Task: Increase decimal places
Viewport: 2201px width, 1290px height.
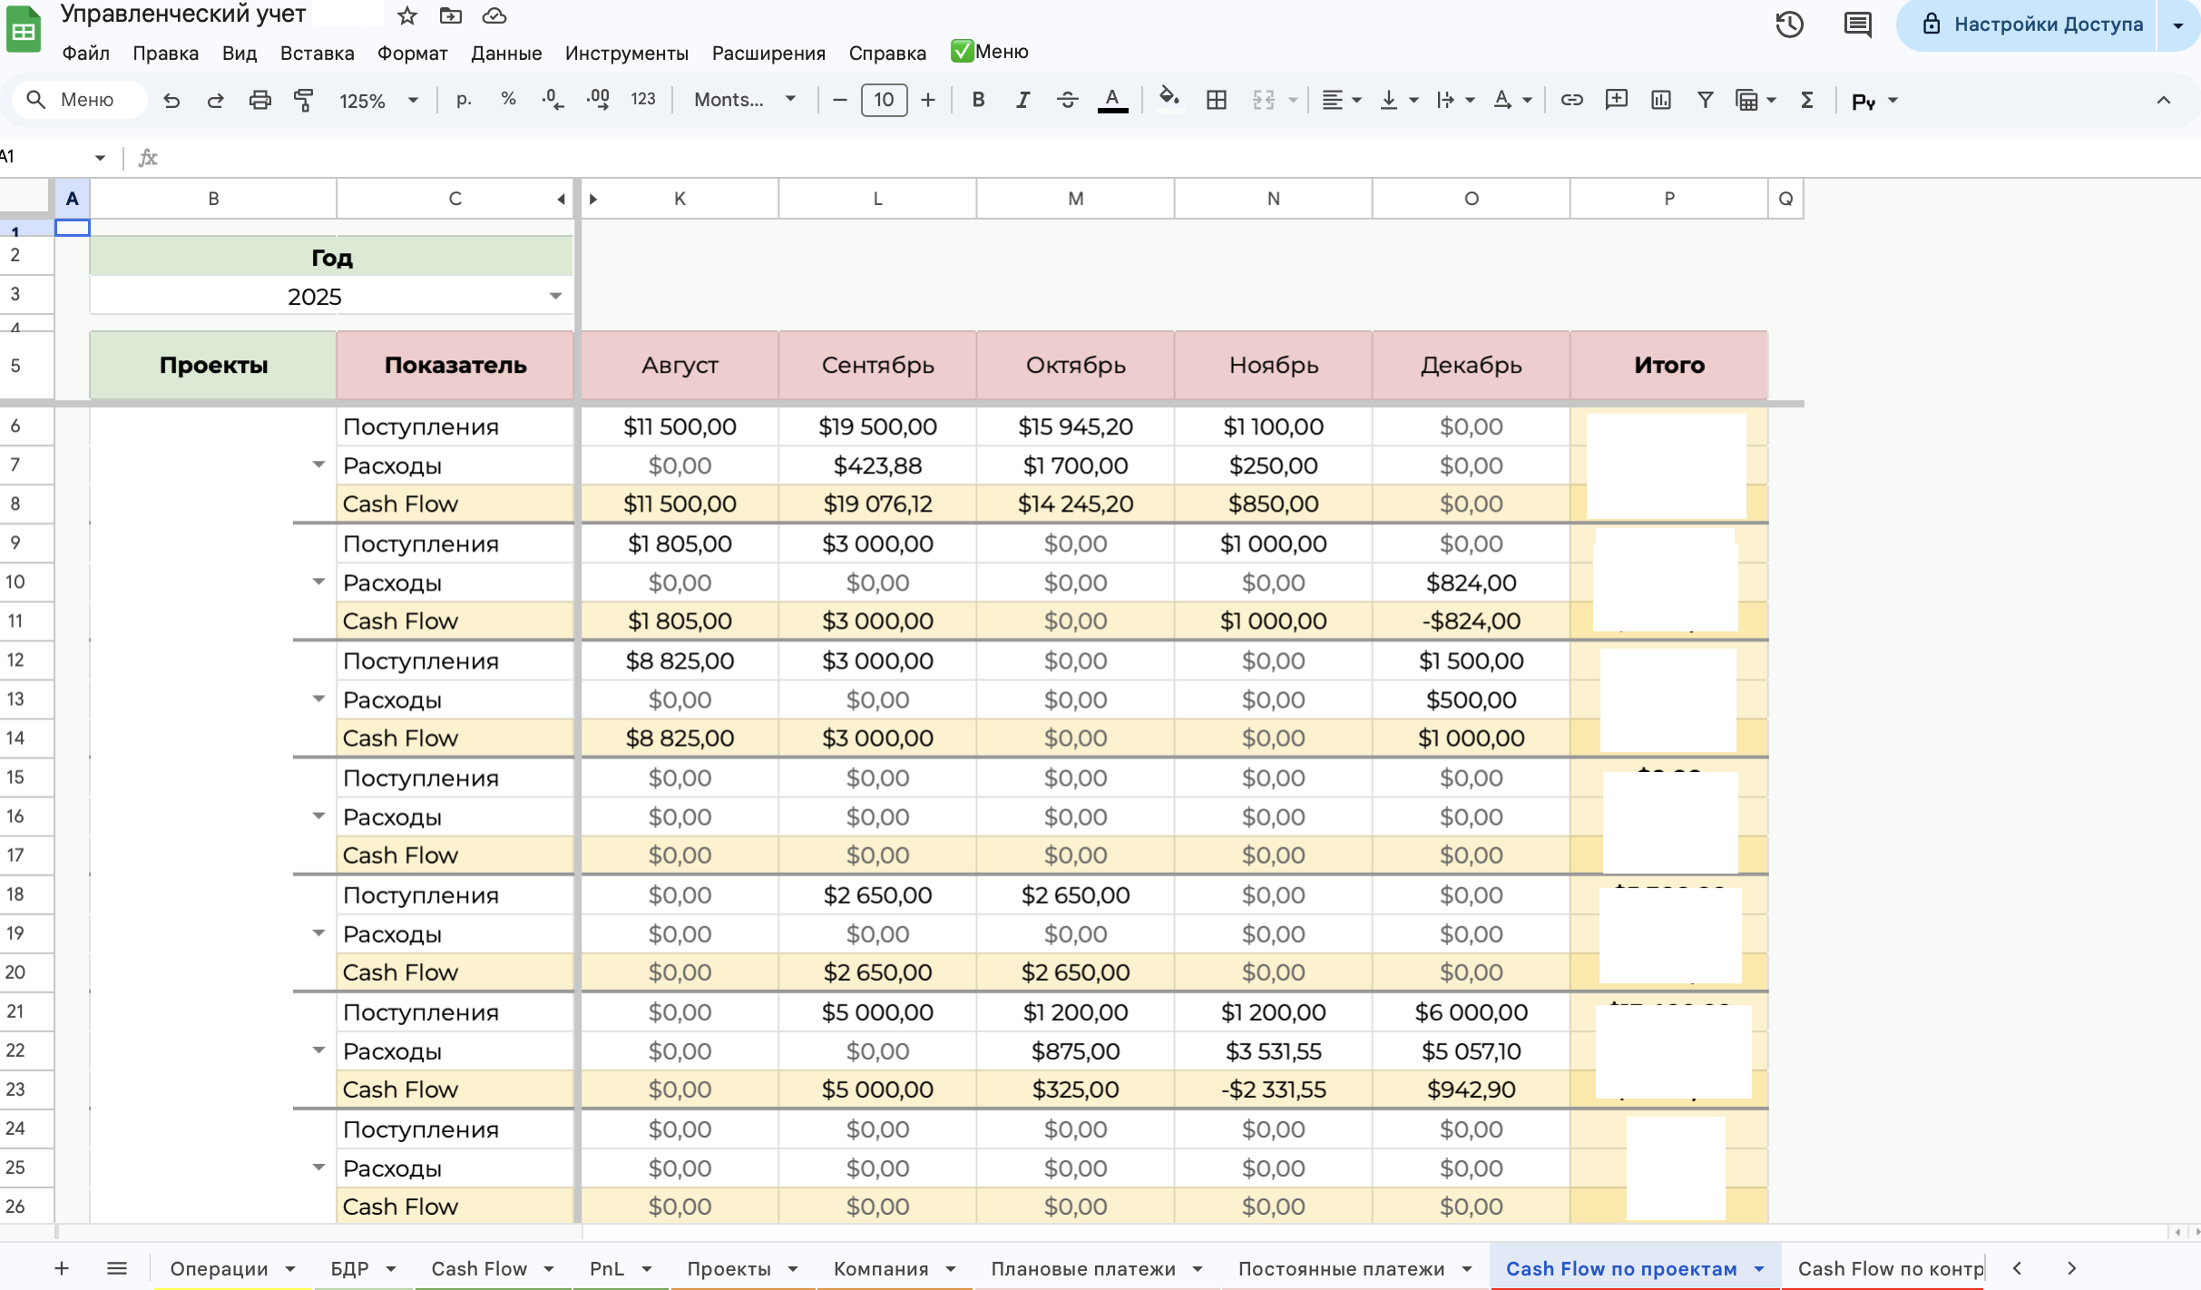Action: point(598,100)
